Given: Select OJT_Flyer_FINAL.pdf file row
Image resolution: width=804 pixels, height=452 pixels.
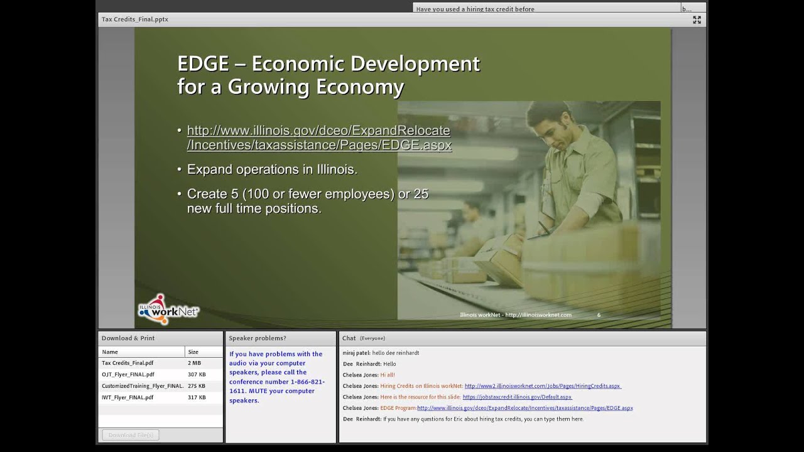Looking at the screenshot, I should pyautogui.click(x=160, y=374).
